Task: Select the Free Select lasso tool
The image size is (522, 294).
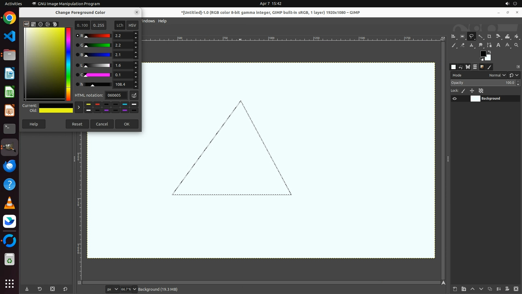Action: coord(471,36)
